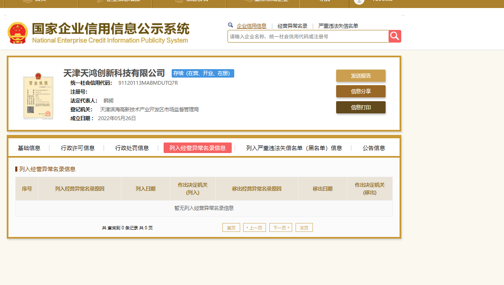504x285 pixels.
Task: Click the 上一页 pagination button
Action: (x=255, y=228)
